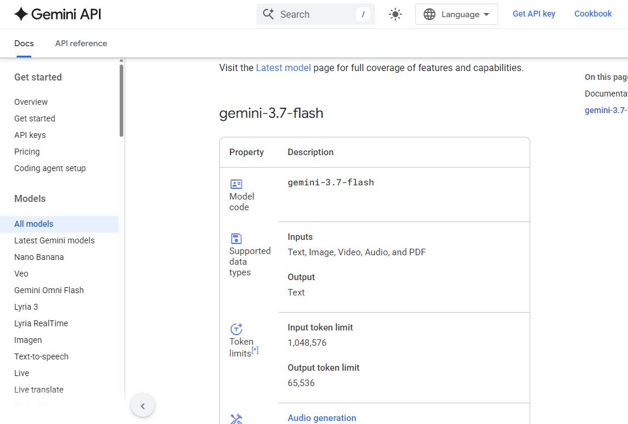Screen dimensions: 628x424
Task: Click the Gemini star logo icon
Action: 21,14
